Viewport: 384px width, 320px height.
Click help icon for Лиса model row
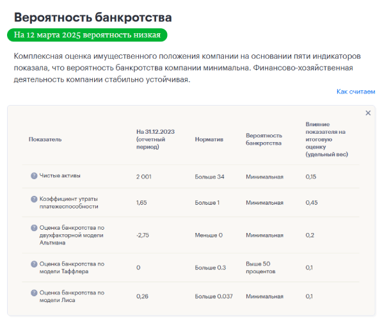tap(35, 292)
